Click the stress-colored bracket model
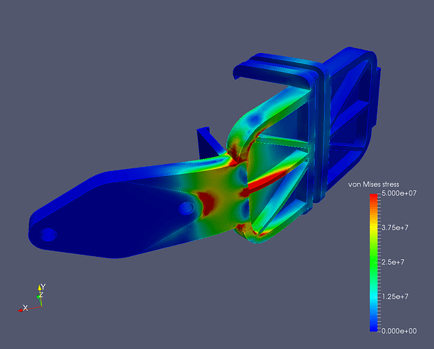 tap(204, 153)
